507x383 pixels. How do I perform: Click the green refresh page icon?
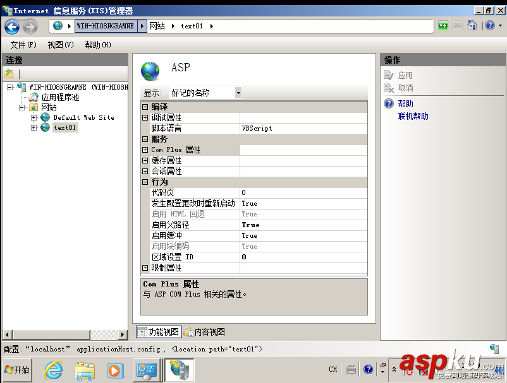[443, 25]
